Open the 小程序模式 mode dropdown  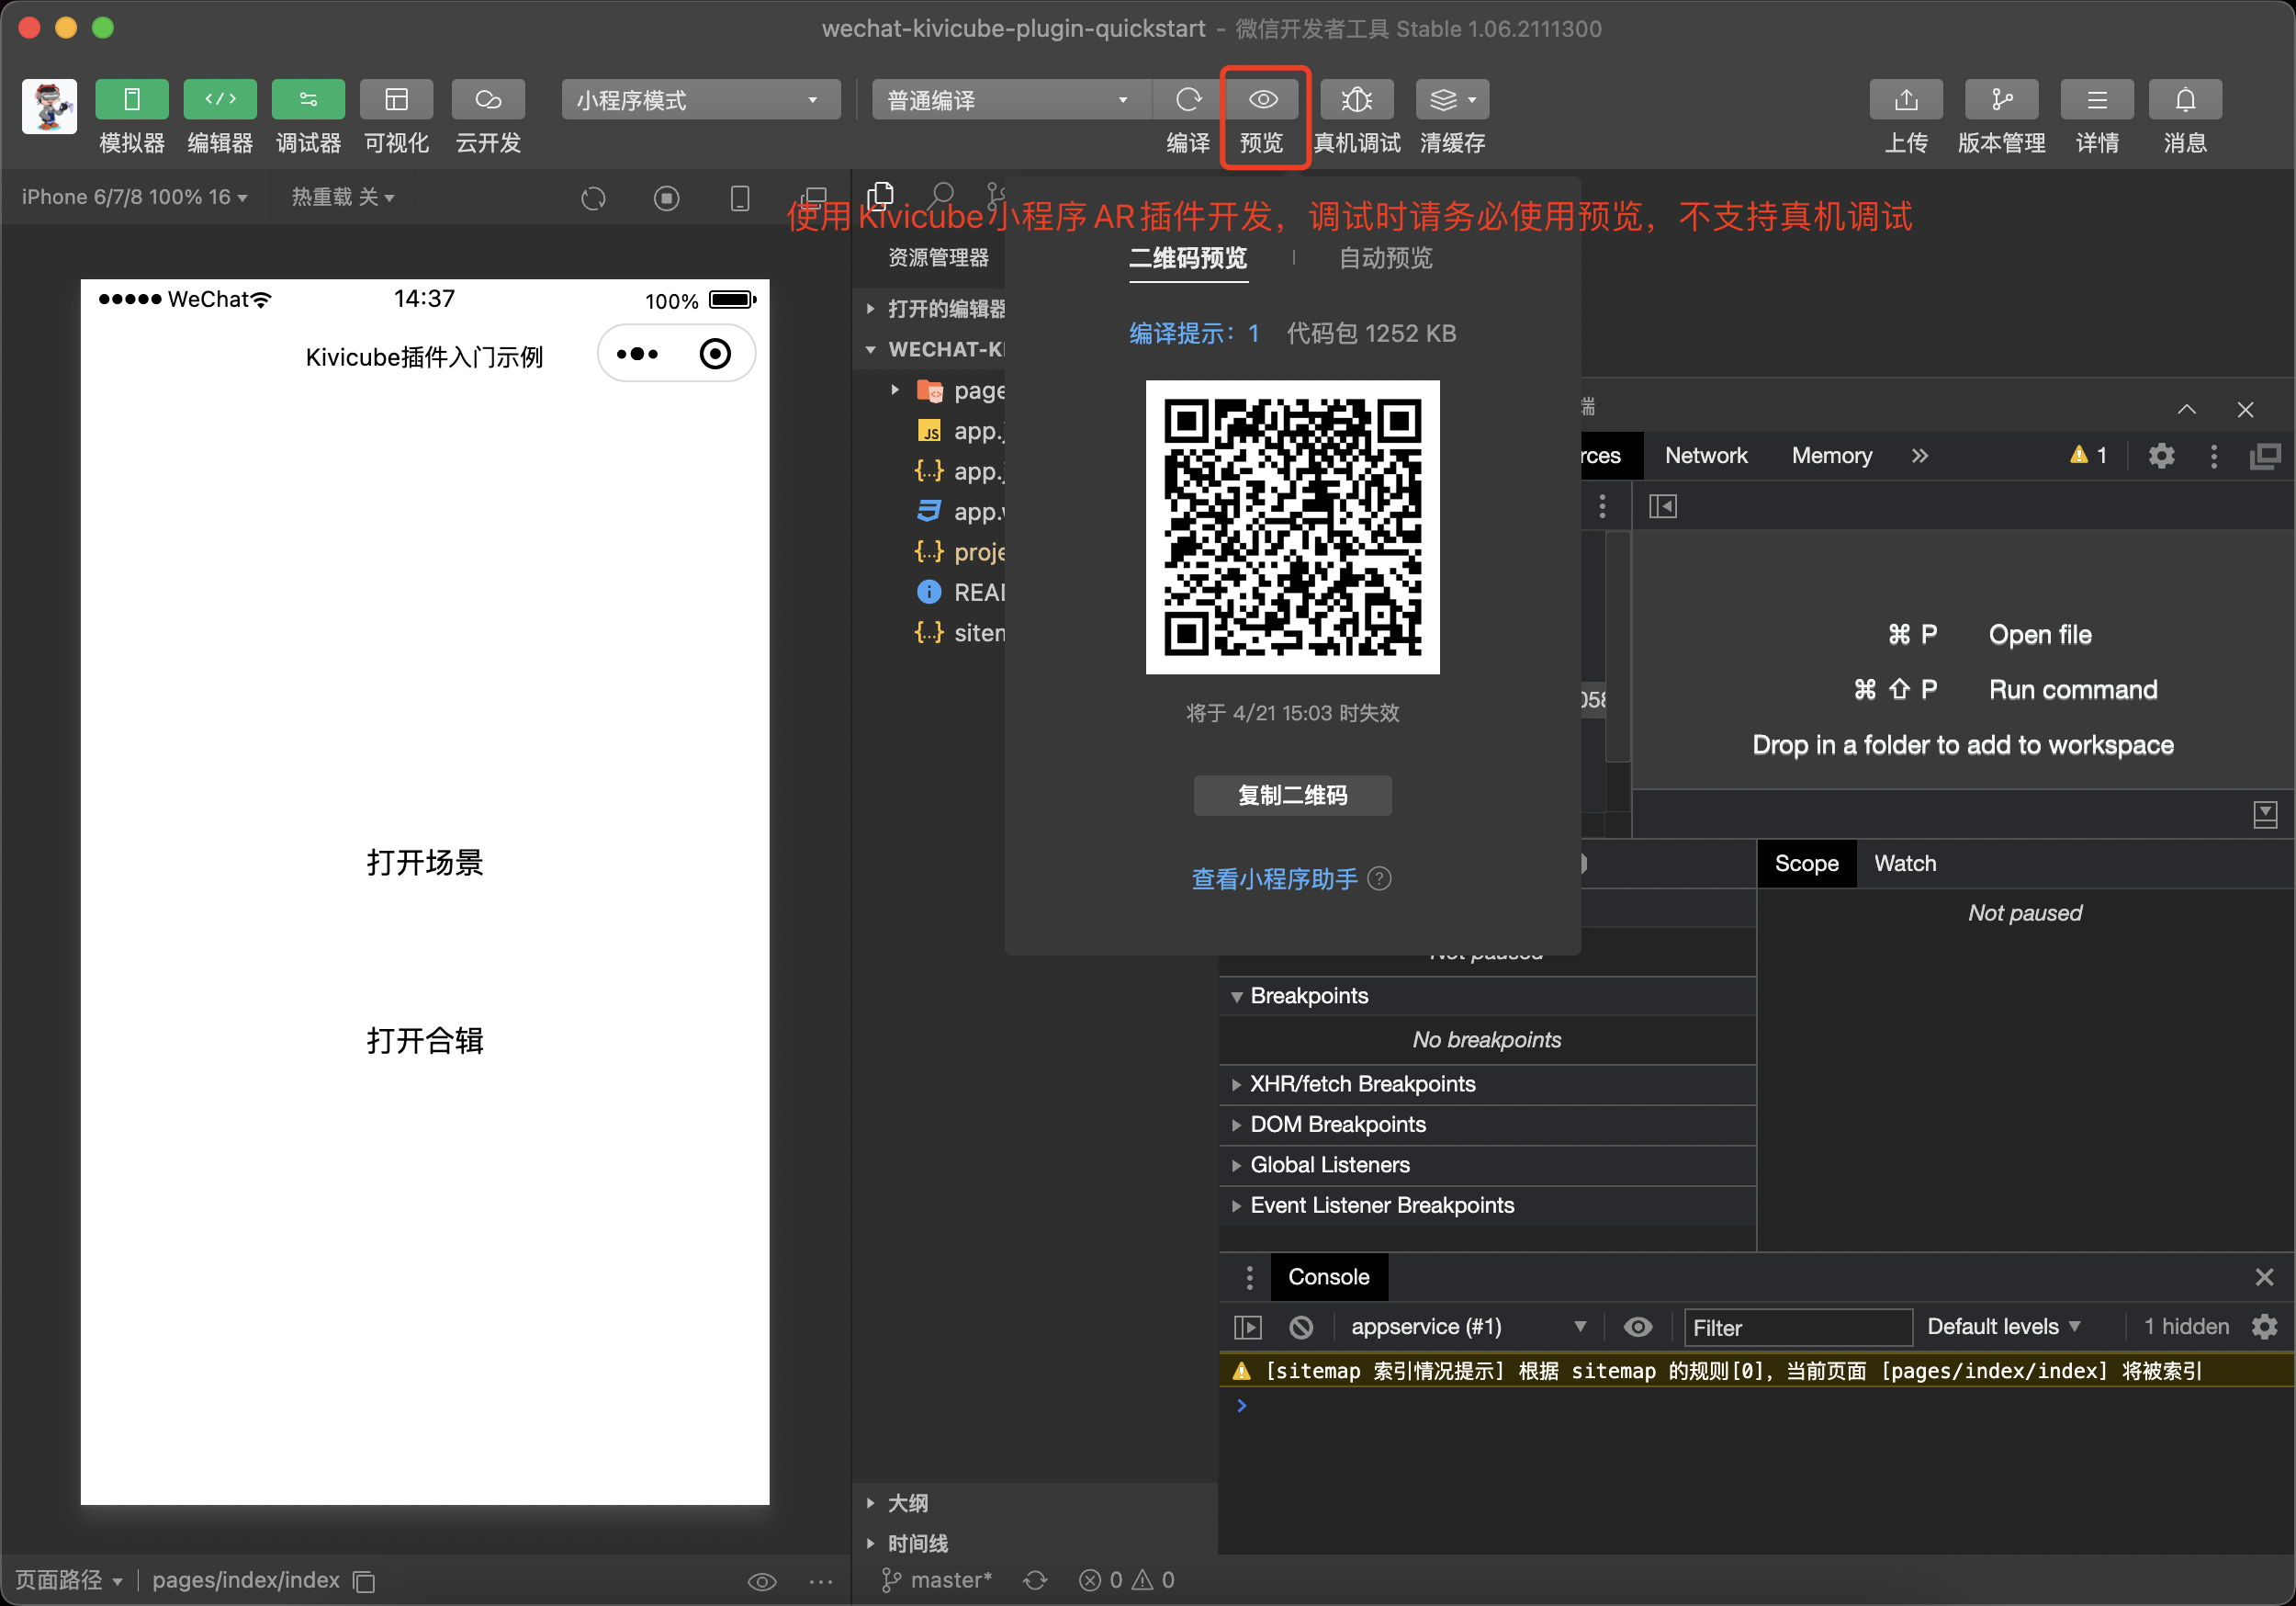[699, 100]
